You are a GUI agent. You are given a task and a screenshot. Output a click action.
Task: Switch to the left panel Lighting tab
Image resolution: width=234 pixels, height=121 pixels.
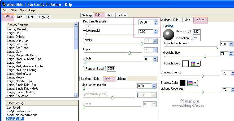point(44,17)
